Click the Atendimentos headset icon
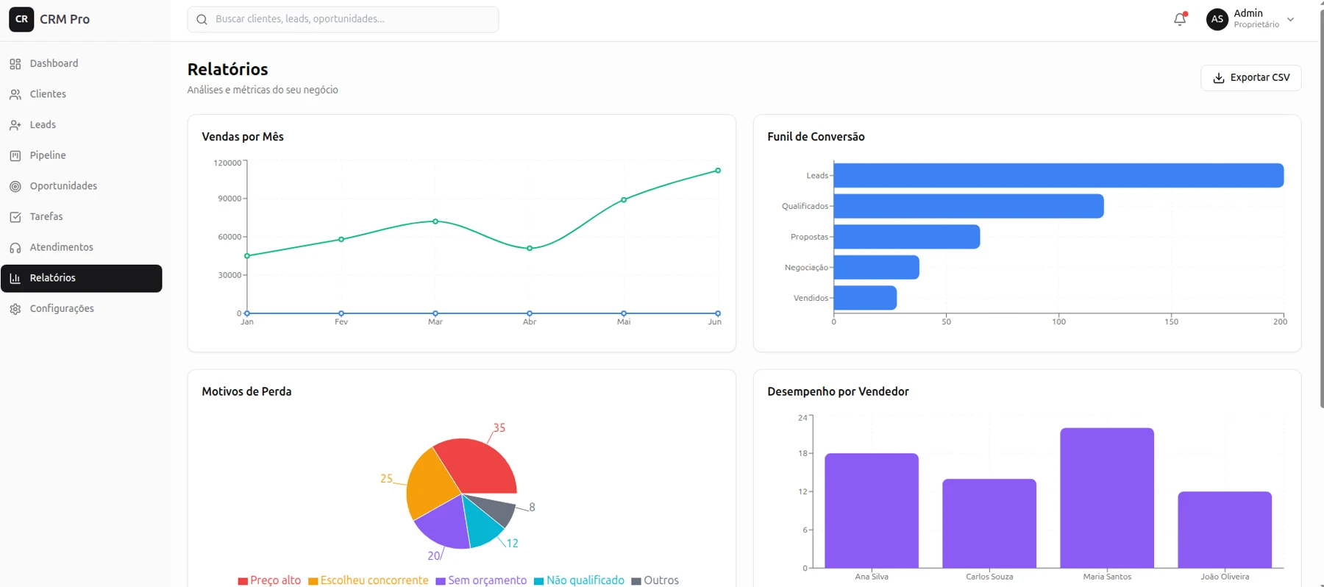The width and height of the screenshot is (1324, 587). coord(15,248)
